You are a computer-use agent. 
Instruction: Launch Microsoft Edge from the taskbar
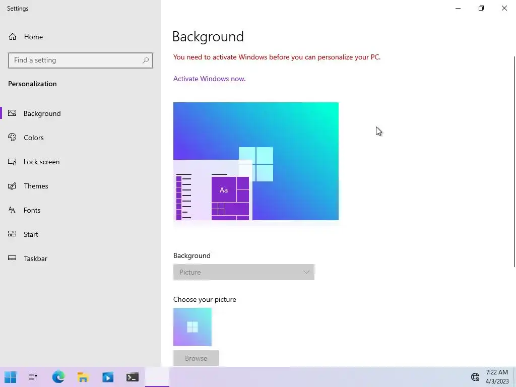tap(58, 377)
